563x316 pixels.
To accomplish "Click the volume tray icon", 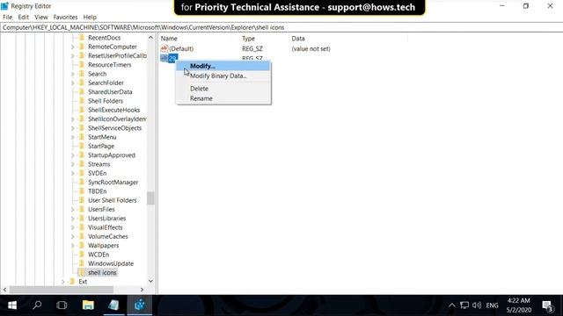I will point(477,305).
